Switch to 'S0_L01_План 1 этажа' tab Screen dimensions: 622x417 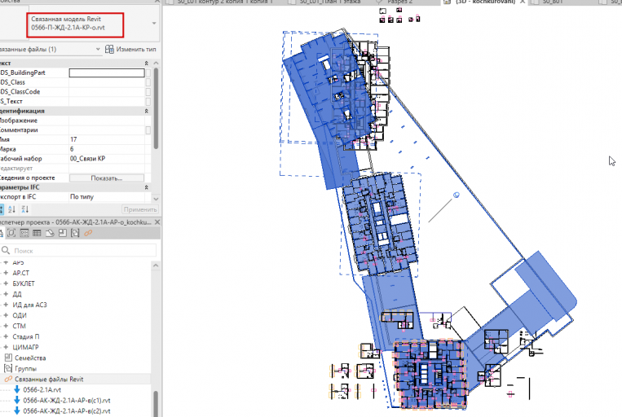[x=329, y=2]
